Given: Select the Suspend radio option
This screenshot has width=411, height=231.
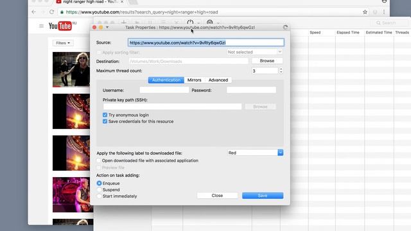Looking at the screenshot, I should [99, 190].
